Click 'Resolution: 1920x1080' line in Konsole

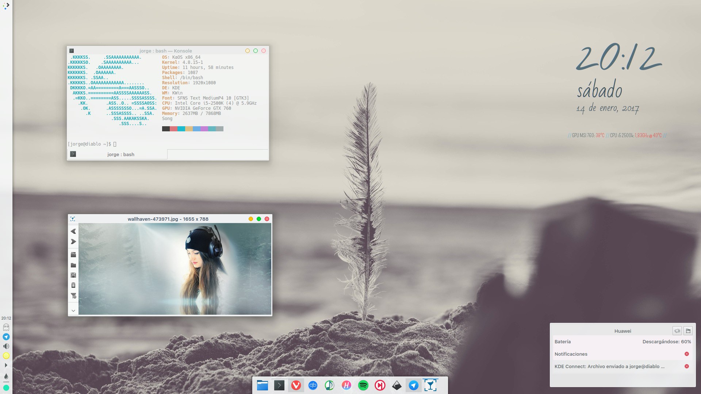click(x=189, y=83)
